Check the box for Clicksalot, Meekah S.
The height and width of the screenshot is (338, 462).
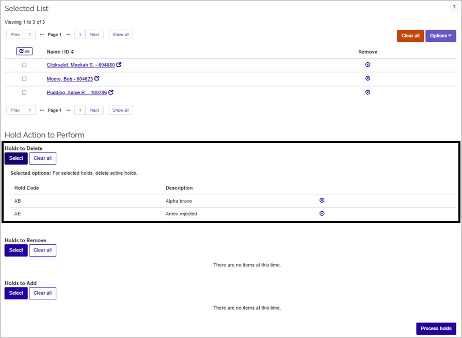coord(24,65)
